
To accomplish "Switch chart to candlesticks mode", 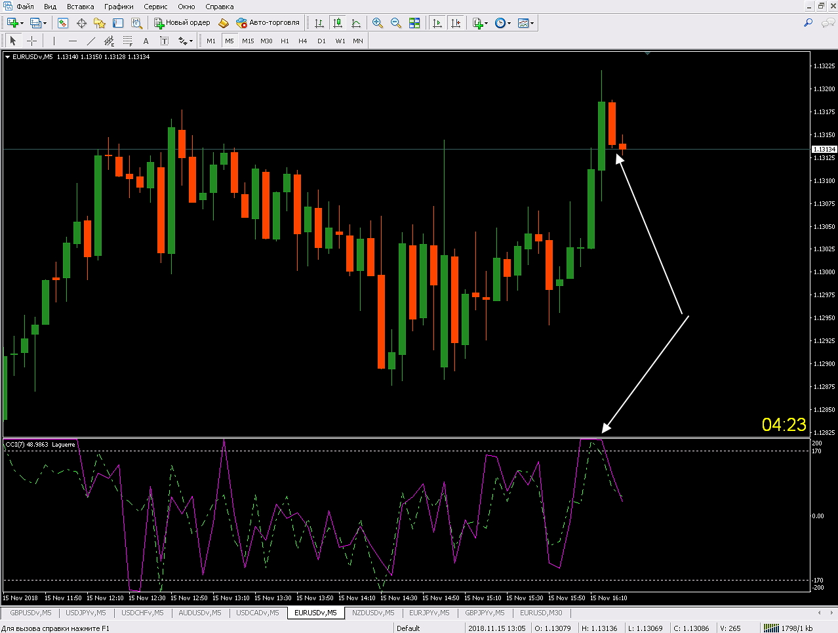I will 338,23.
